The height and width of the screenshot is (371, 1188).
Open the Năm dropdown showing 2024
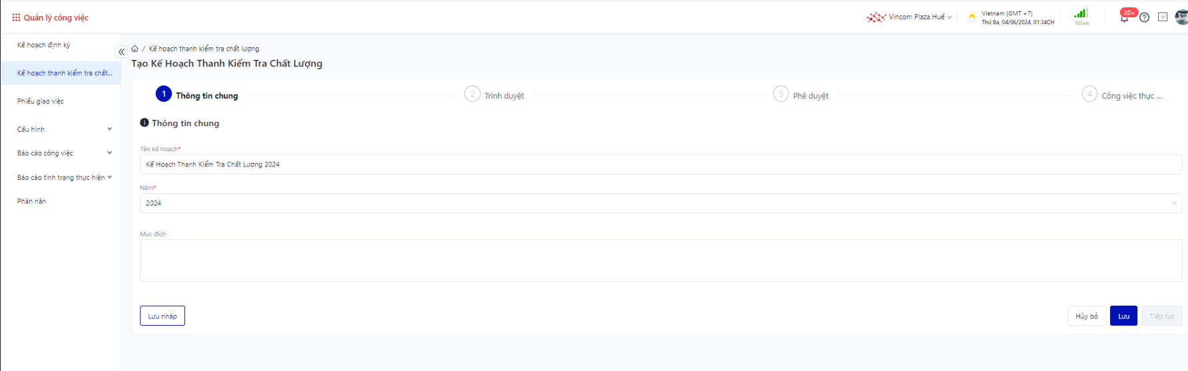tap(661, 203)
